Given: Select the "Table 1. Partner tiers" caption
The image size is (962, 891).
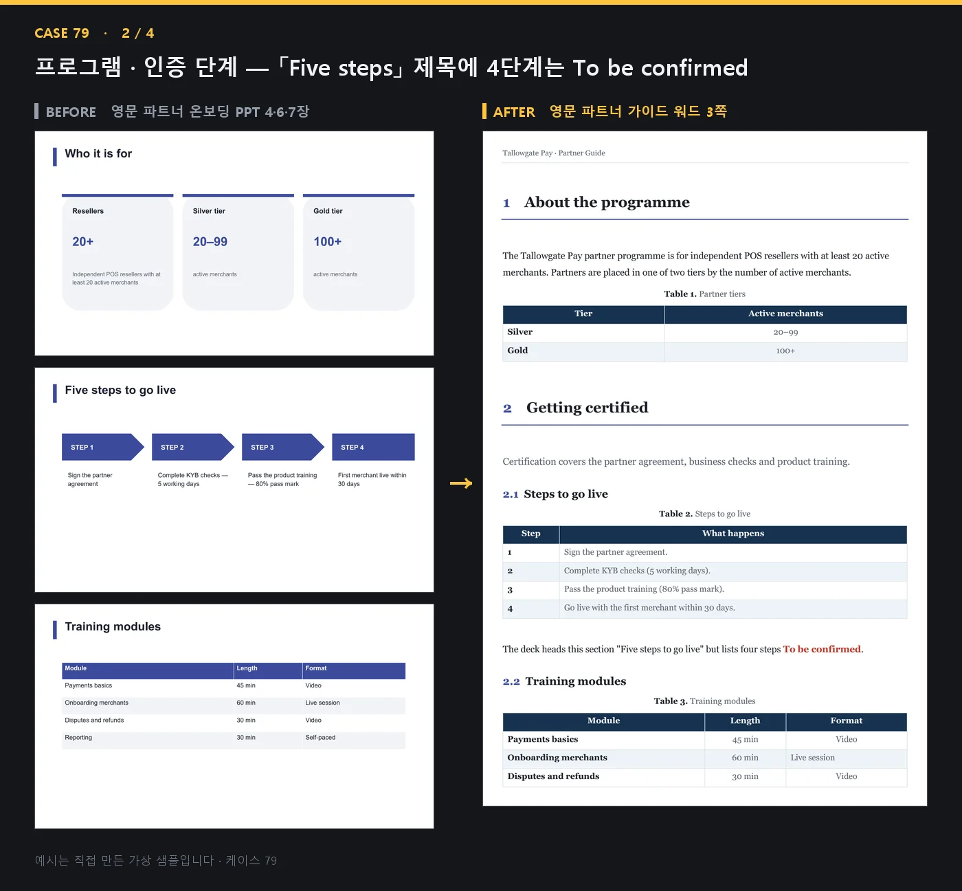Looking at the screenshot, I should [704, 294].
